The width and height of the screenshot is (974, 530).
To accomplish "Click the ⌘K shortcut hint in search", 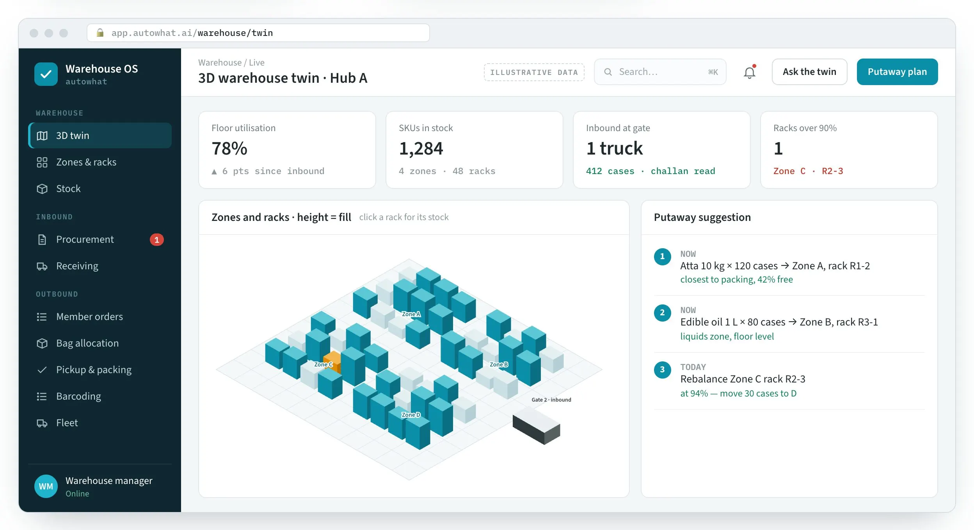I will (x=713, y=72).
